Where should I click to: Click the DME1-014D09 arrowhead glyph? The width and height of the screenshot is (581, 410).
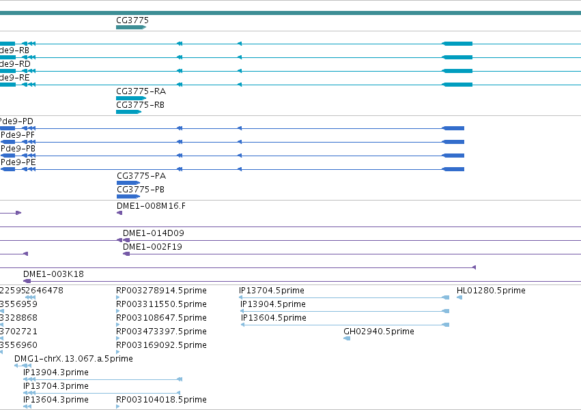[x=126, y=240]
